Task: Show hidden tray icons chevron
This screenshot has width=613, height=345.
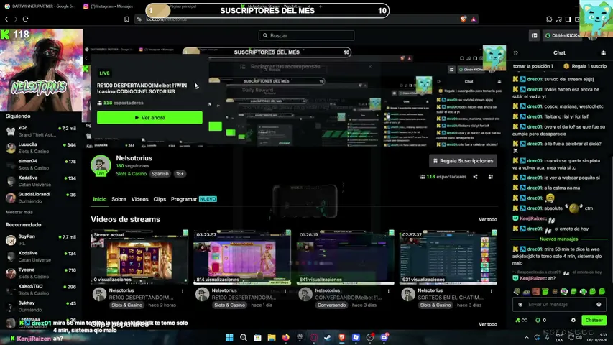Action: [x=527, y=337]
